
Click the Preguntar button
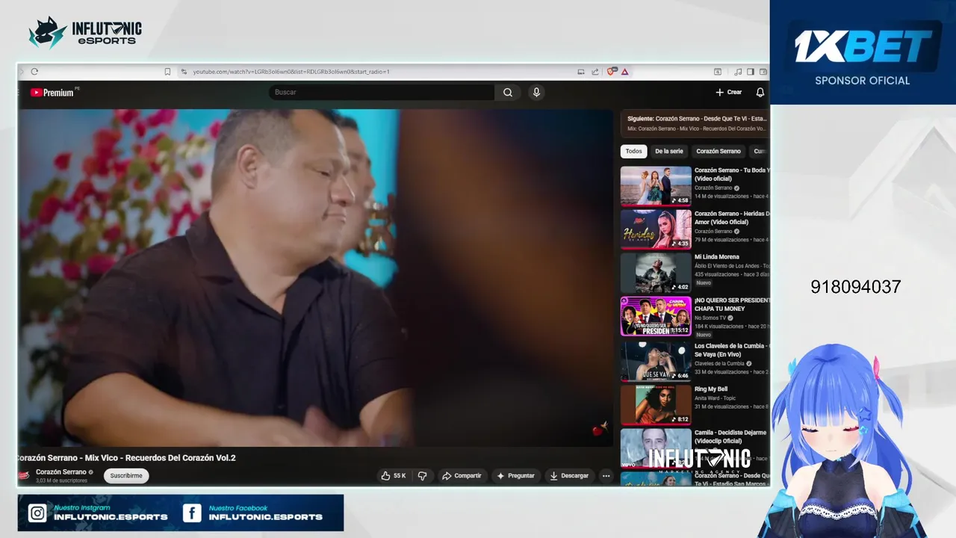[515, 475]
